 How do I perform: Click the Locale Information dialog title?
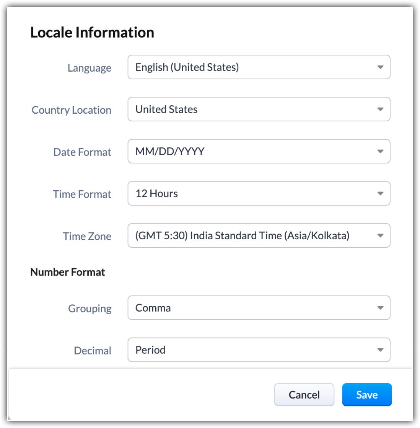point(92,33)
